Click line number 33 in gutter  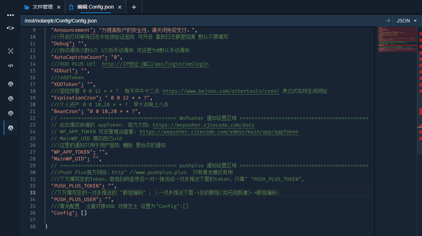32,193
